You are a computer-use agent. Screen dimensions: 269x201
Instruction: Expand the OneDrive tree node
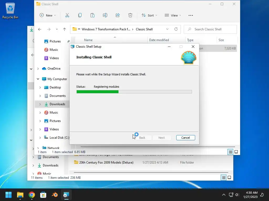point(38,69)
